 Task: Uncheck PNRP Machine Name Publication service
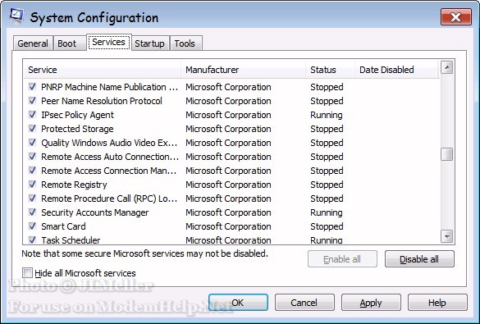click(x=32, y=87)
